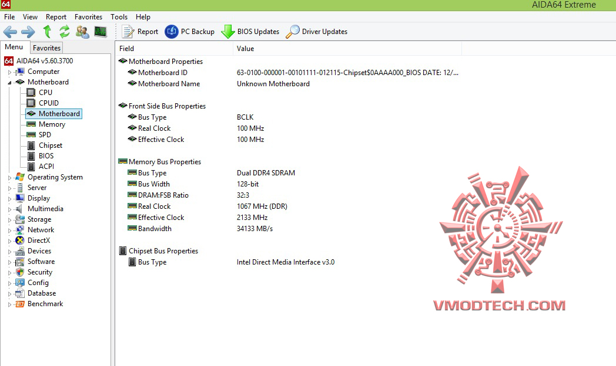Click the Benchmark orange icon
The height and width of the screenshot is (366, 616).
pos(19,304)
